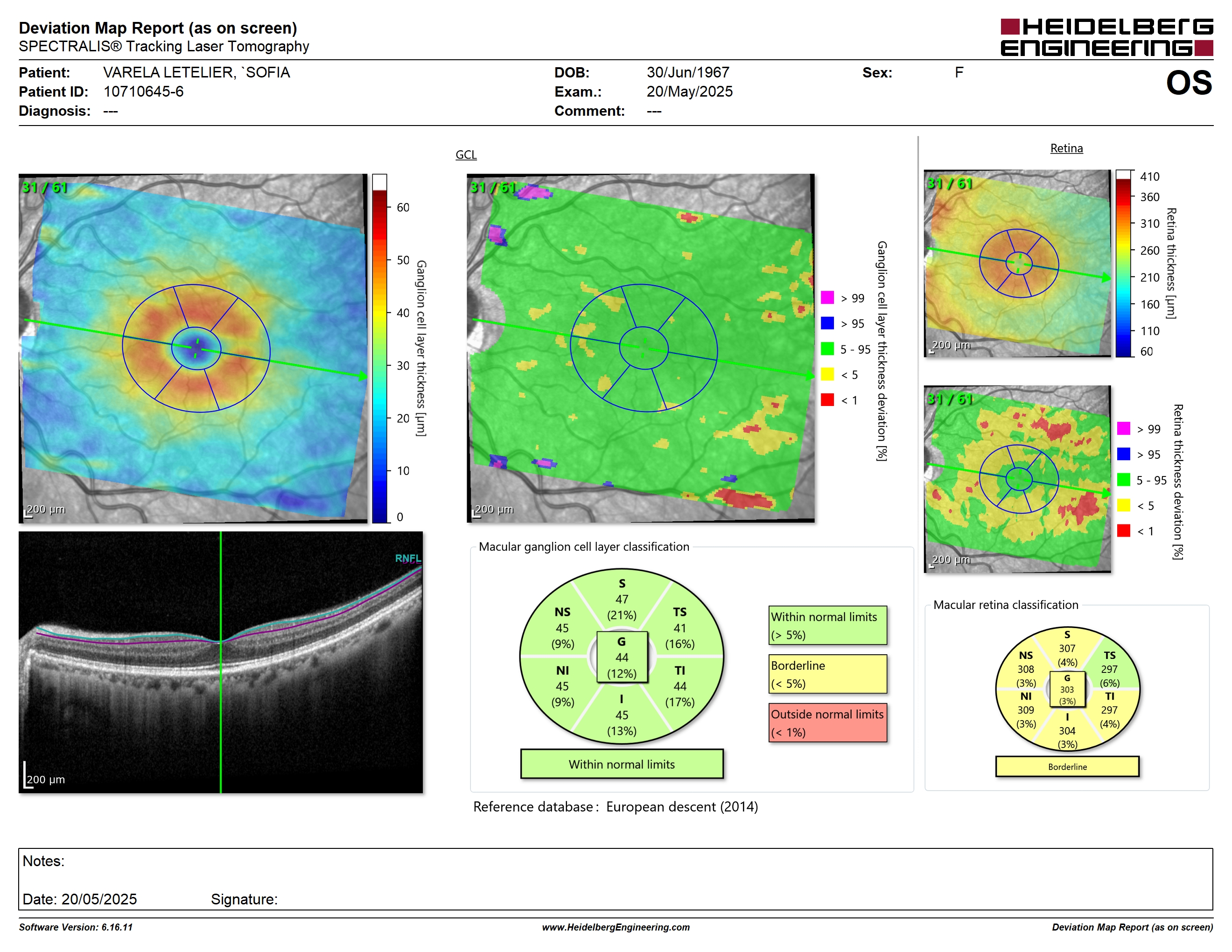
Task: Click the retina I sector value 304
Action: pos(1067,731)
